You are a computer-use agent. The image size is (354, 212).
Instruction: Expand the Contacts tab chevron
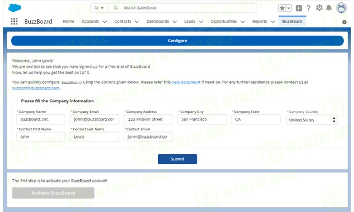tap(137, 22)
